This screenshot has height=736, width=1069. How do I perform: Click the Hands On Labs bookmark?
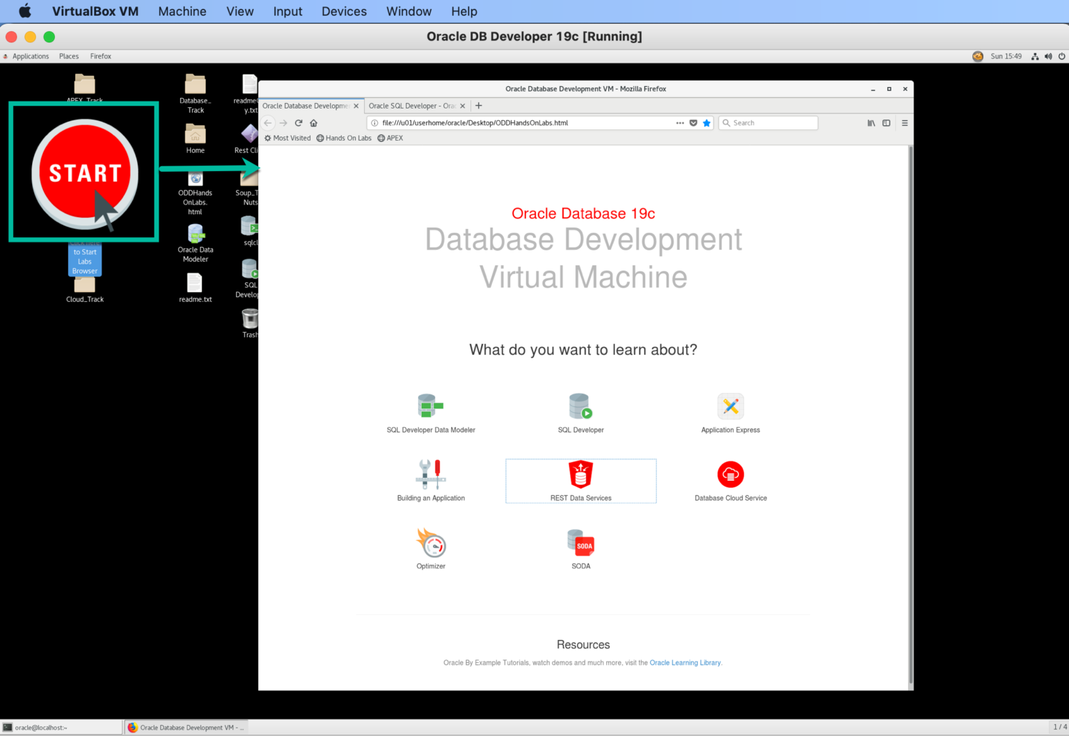(344, 138)
